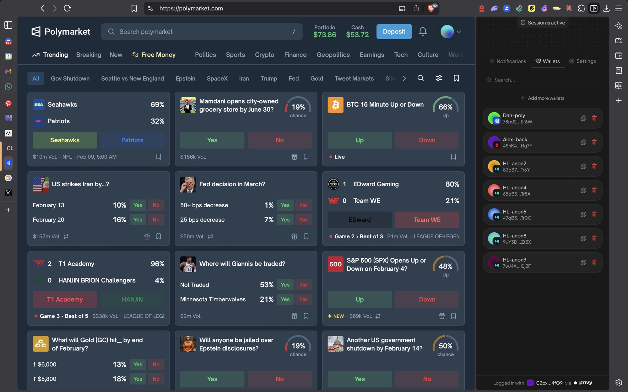
Task: Open the search icon beside category filters
Action: pyautogui.click(x=420, y=78)
